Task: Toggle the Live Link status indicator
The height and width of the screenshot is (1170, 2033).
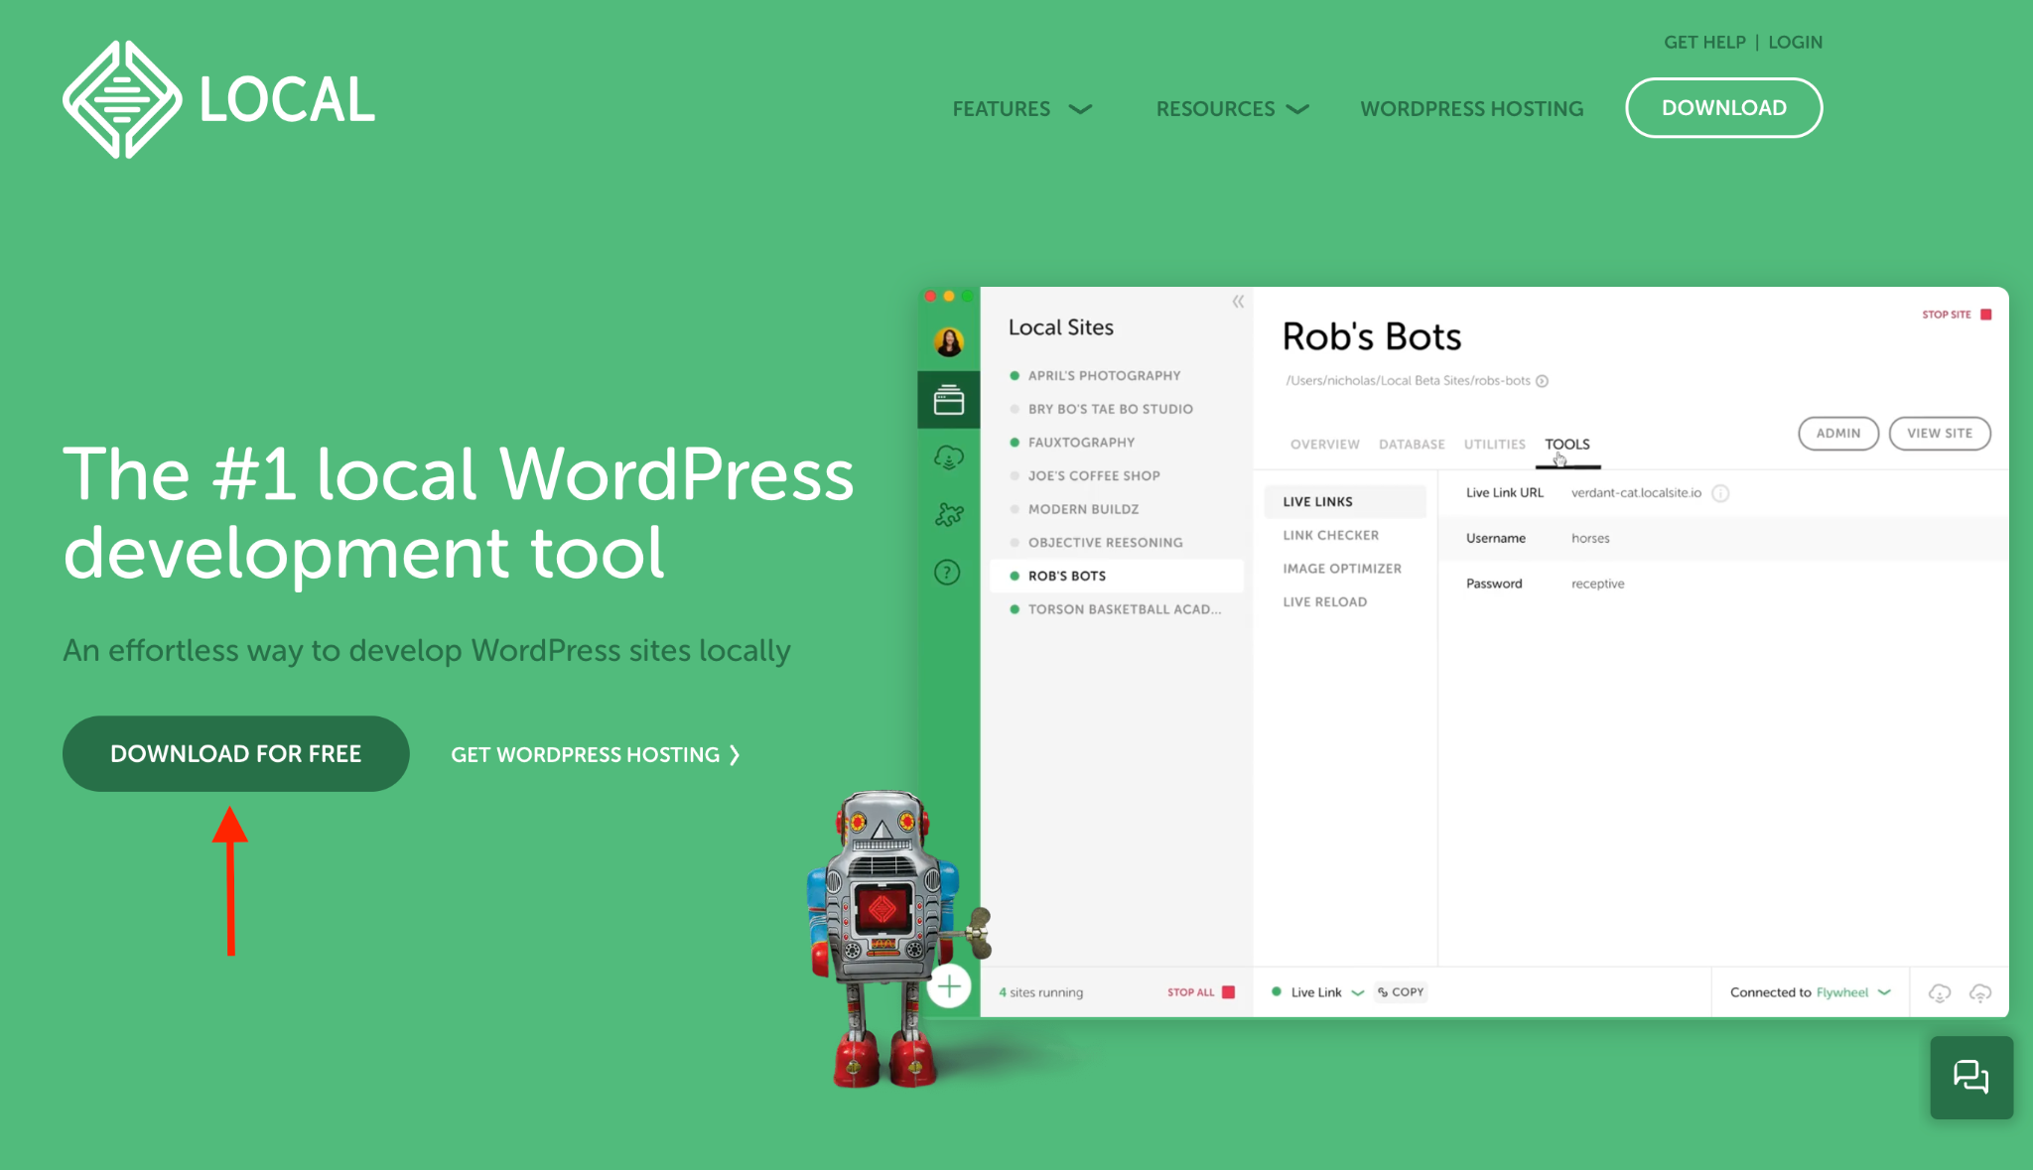Action: [1277, 991]
